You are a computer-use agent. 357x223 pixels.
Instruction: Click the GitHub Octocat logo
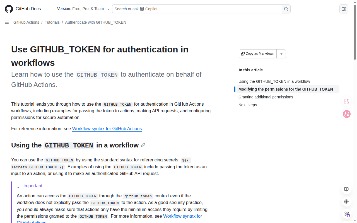click(9, 9)
